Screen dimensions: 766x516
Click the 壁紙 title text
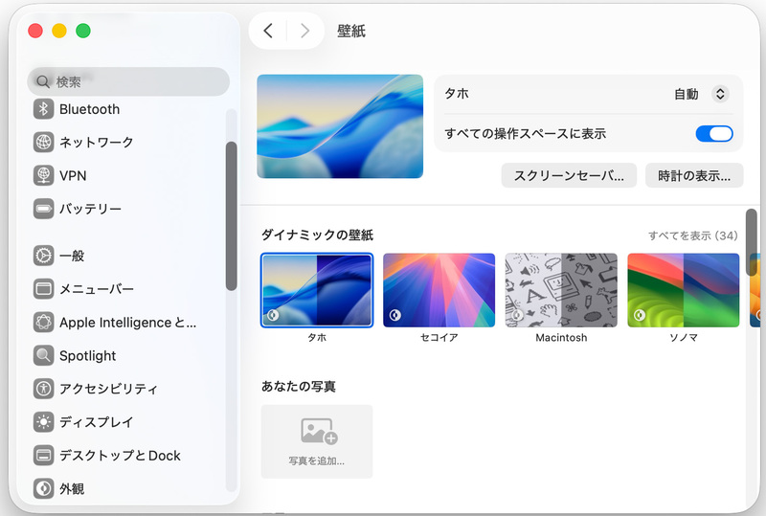pyautogui.click(x=351, y=31)
